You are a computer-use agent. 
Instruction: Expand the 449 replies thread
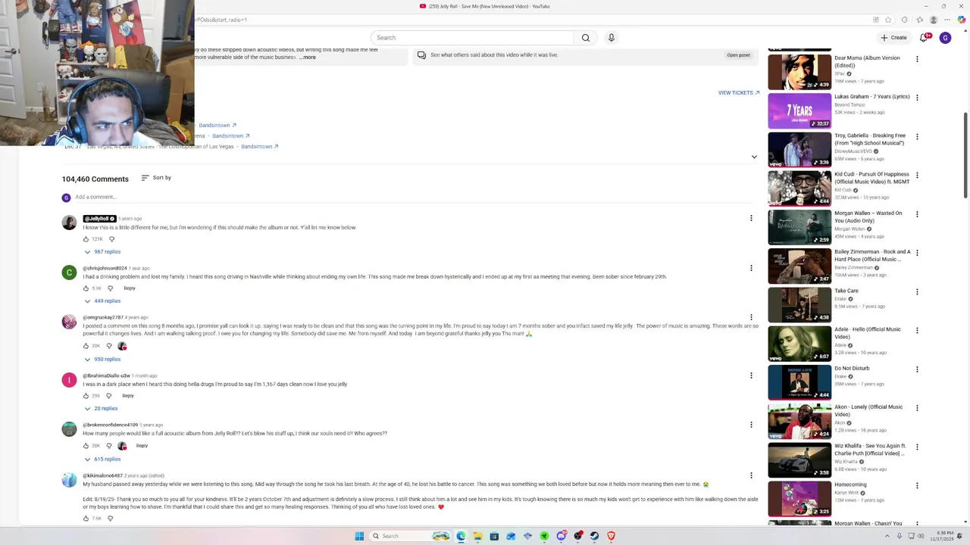coord(102,301)
